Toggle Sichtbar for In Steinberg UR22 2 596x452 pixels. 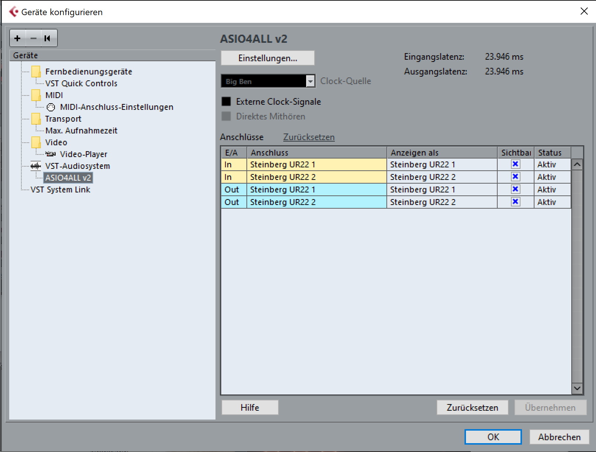tap(515, 177)
